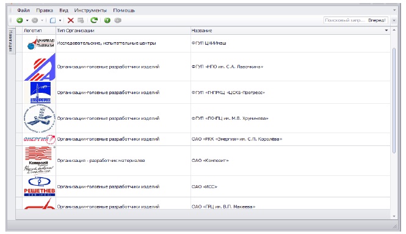Open the Back button history dropdown arrow
The width and height of the screenshot is (406, 234).
[27, 21]
